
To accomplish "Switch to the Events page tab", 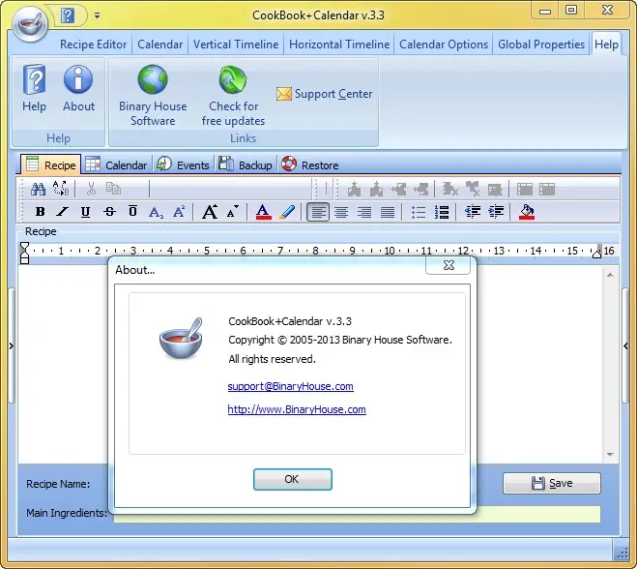I will pyautogui.click(x=183, y=165).
